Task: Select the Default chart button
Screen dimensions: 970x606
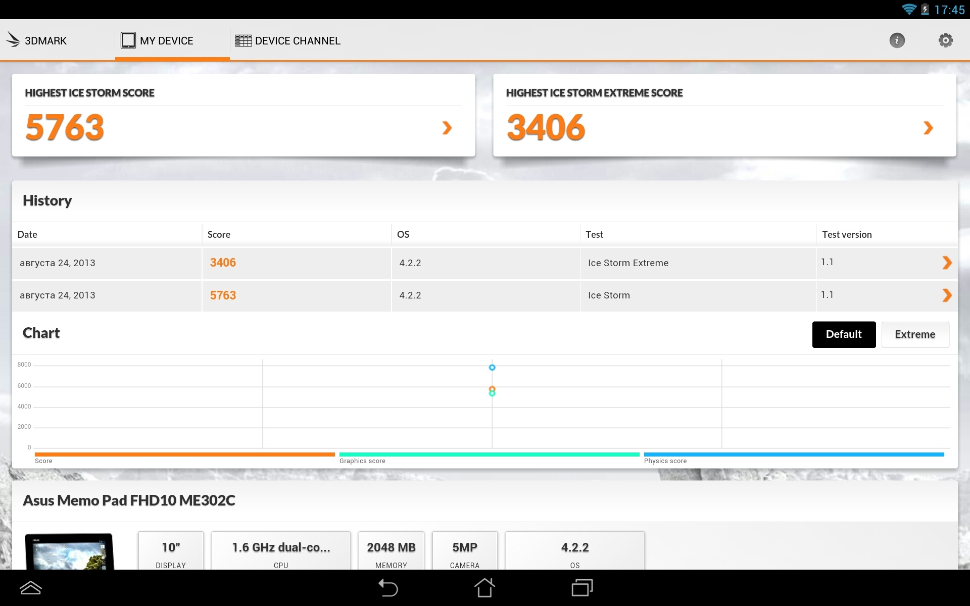Action: (844, 334)
